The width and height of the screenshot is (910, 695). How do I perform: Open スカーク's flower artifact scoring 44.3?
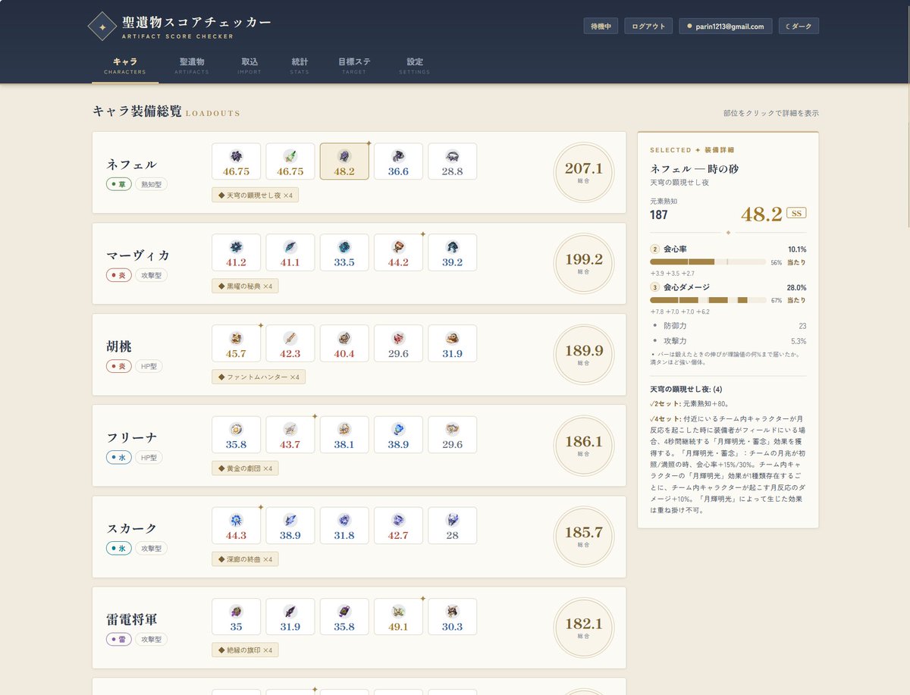[236, 525]
